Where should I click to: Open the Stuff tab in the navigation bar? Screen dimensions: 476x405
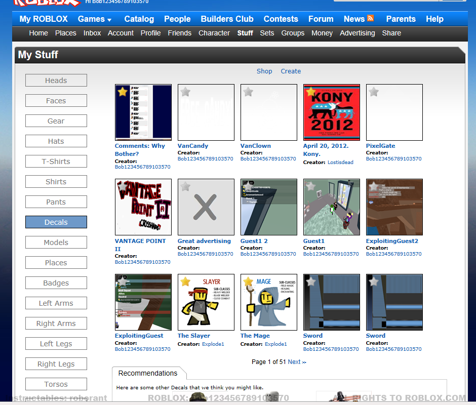[x=245, y=33]
